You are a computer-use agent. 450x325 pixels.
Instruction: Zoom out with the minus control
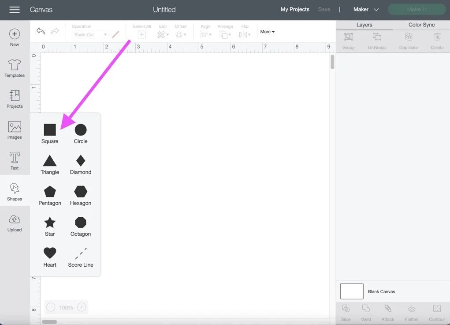50,307
